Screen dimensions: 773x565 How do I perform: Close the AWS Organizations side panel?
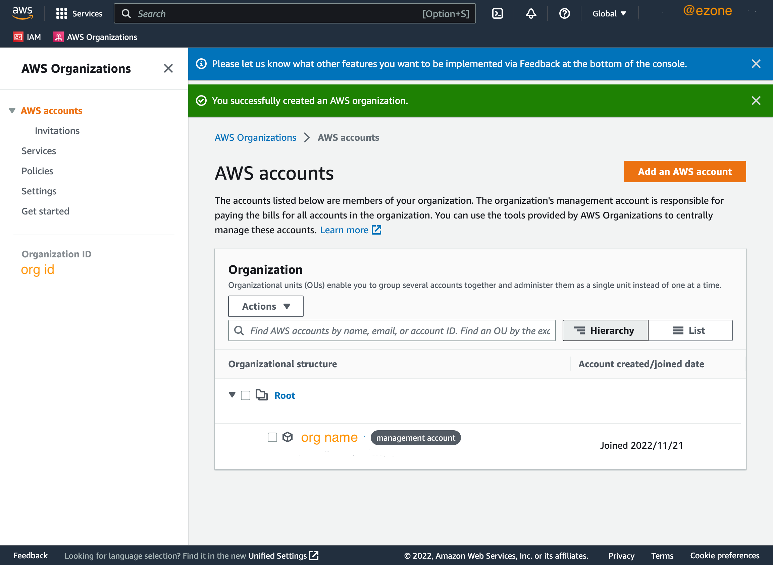[168, 68]
